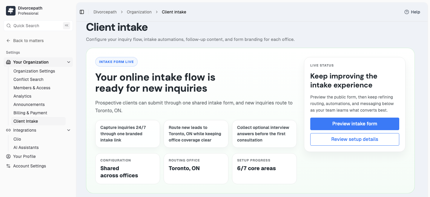
Task: Open Account Settings label
Action: point(30,166)
